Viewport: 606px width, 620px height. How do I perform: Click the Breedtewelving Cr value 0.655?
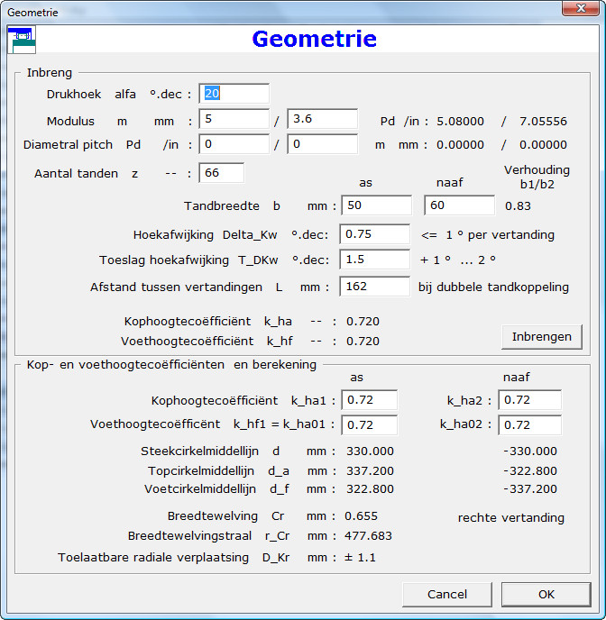pyautogui.click(x=361, y=516)
